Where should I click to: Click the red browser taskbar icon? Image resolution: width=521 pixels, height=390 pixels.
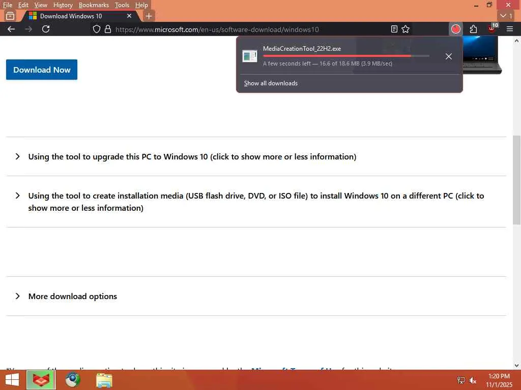(41, 380)
